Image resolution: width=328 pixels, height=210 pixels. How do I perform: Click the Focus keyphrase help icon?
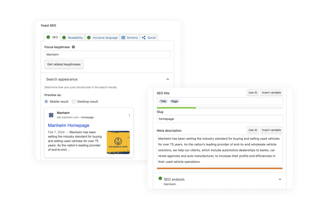click(x=73, y=47)
